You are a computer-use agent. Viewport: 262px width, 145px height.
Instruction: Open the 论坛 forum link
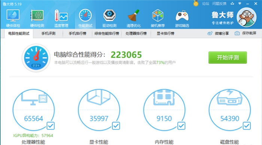pos(205,4)
